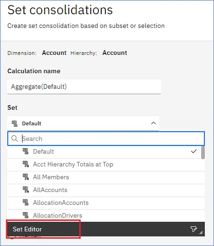This screenshot has width=214, height=246.
Task: Click the search magnifier icon
Action: click(x=15, y=139)
